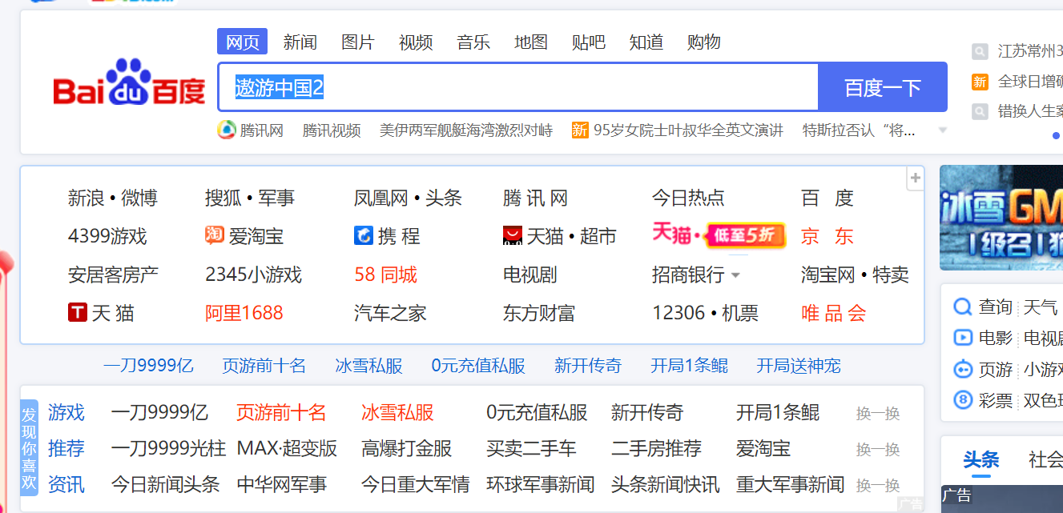Click the 电影 play icon
The width and height of the screenshot is (1063, 513).
click(962, 338)
